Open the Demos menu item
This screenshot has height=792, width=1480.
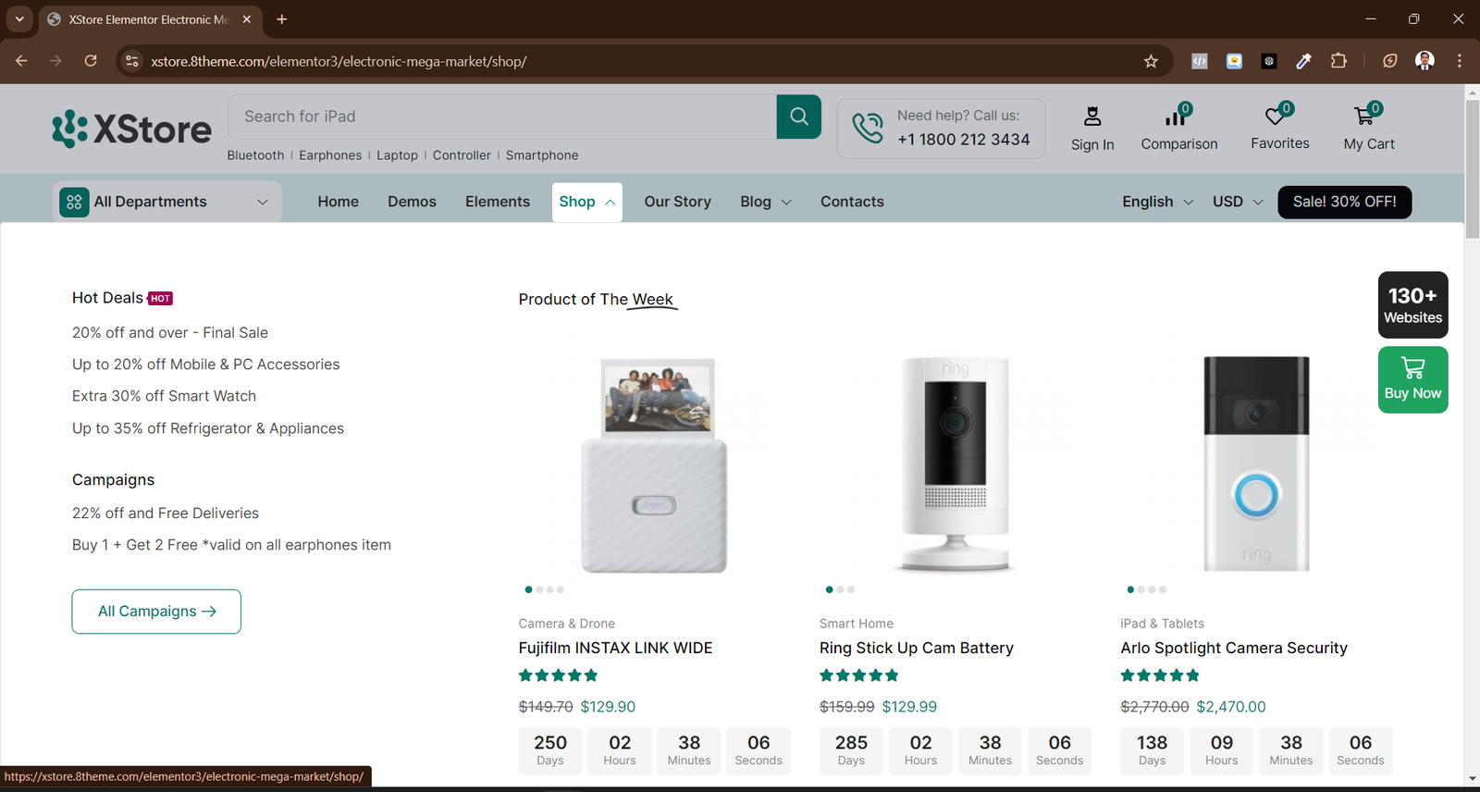point(412,202)
